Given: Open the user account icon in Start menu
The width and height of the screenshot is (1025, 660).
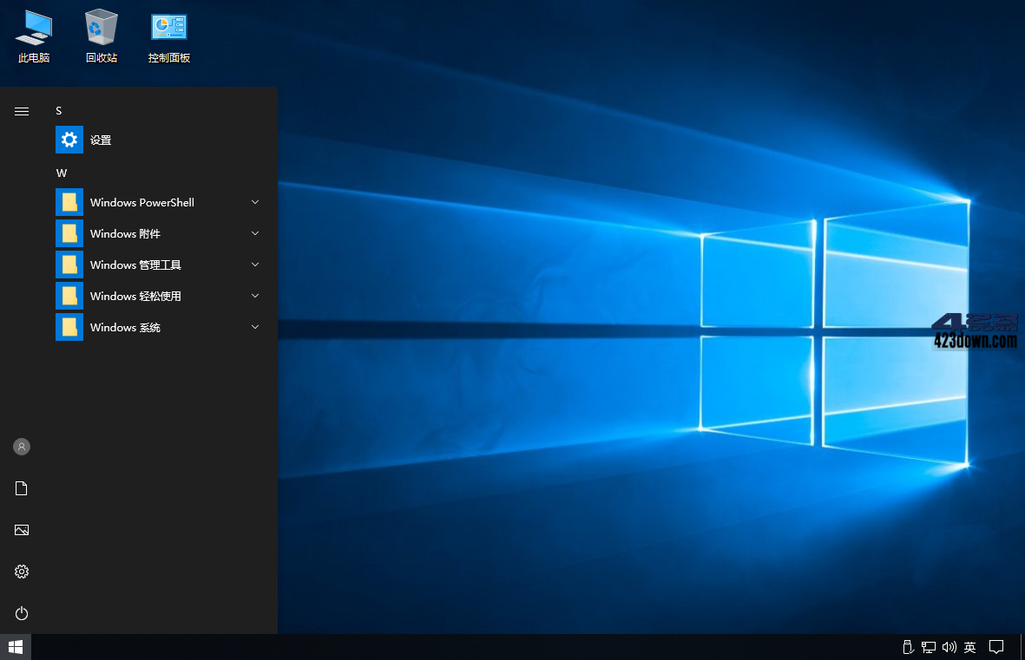Looking at the screenshot, I should coord(21,446).
